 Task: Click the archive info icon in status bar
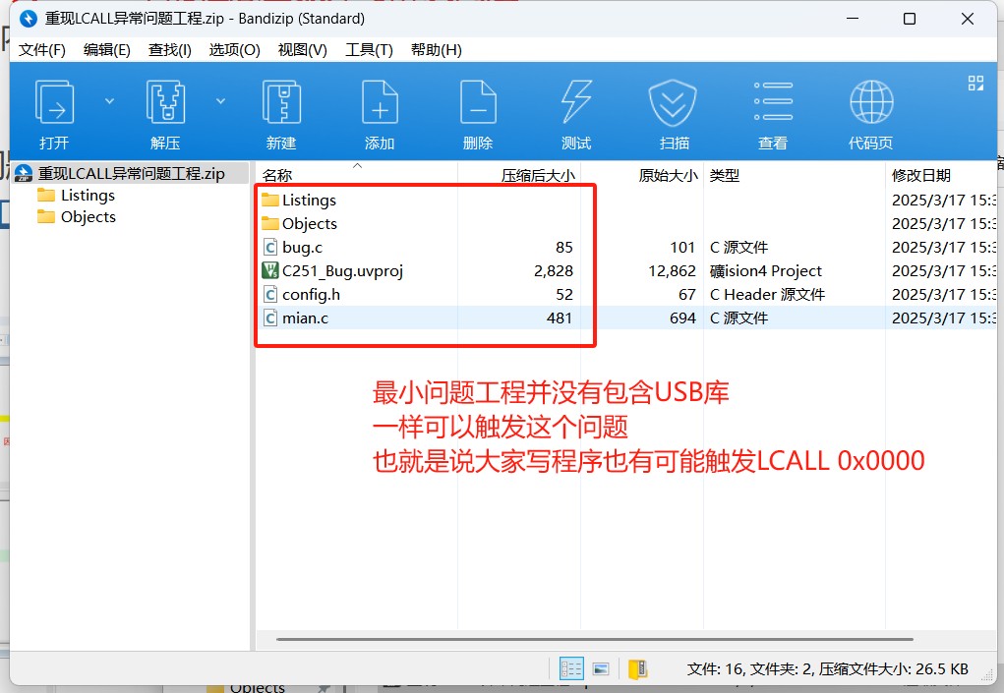click(638, 669)
